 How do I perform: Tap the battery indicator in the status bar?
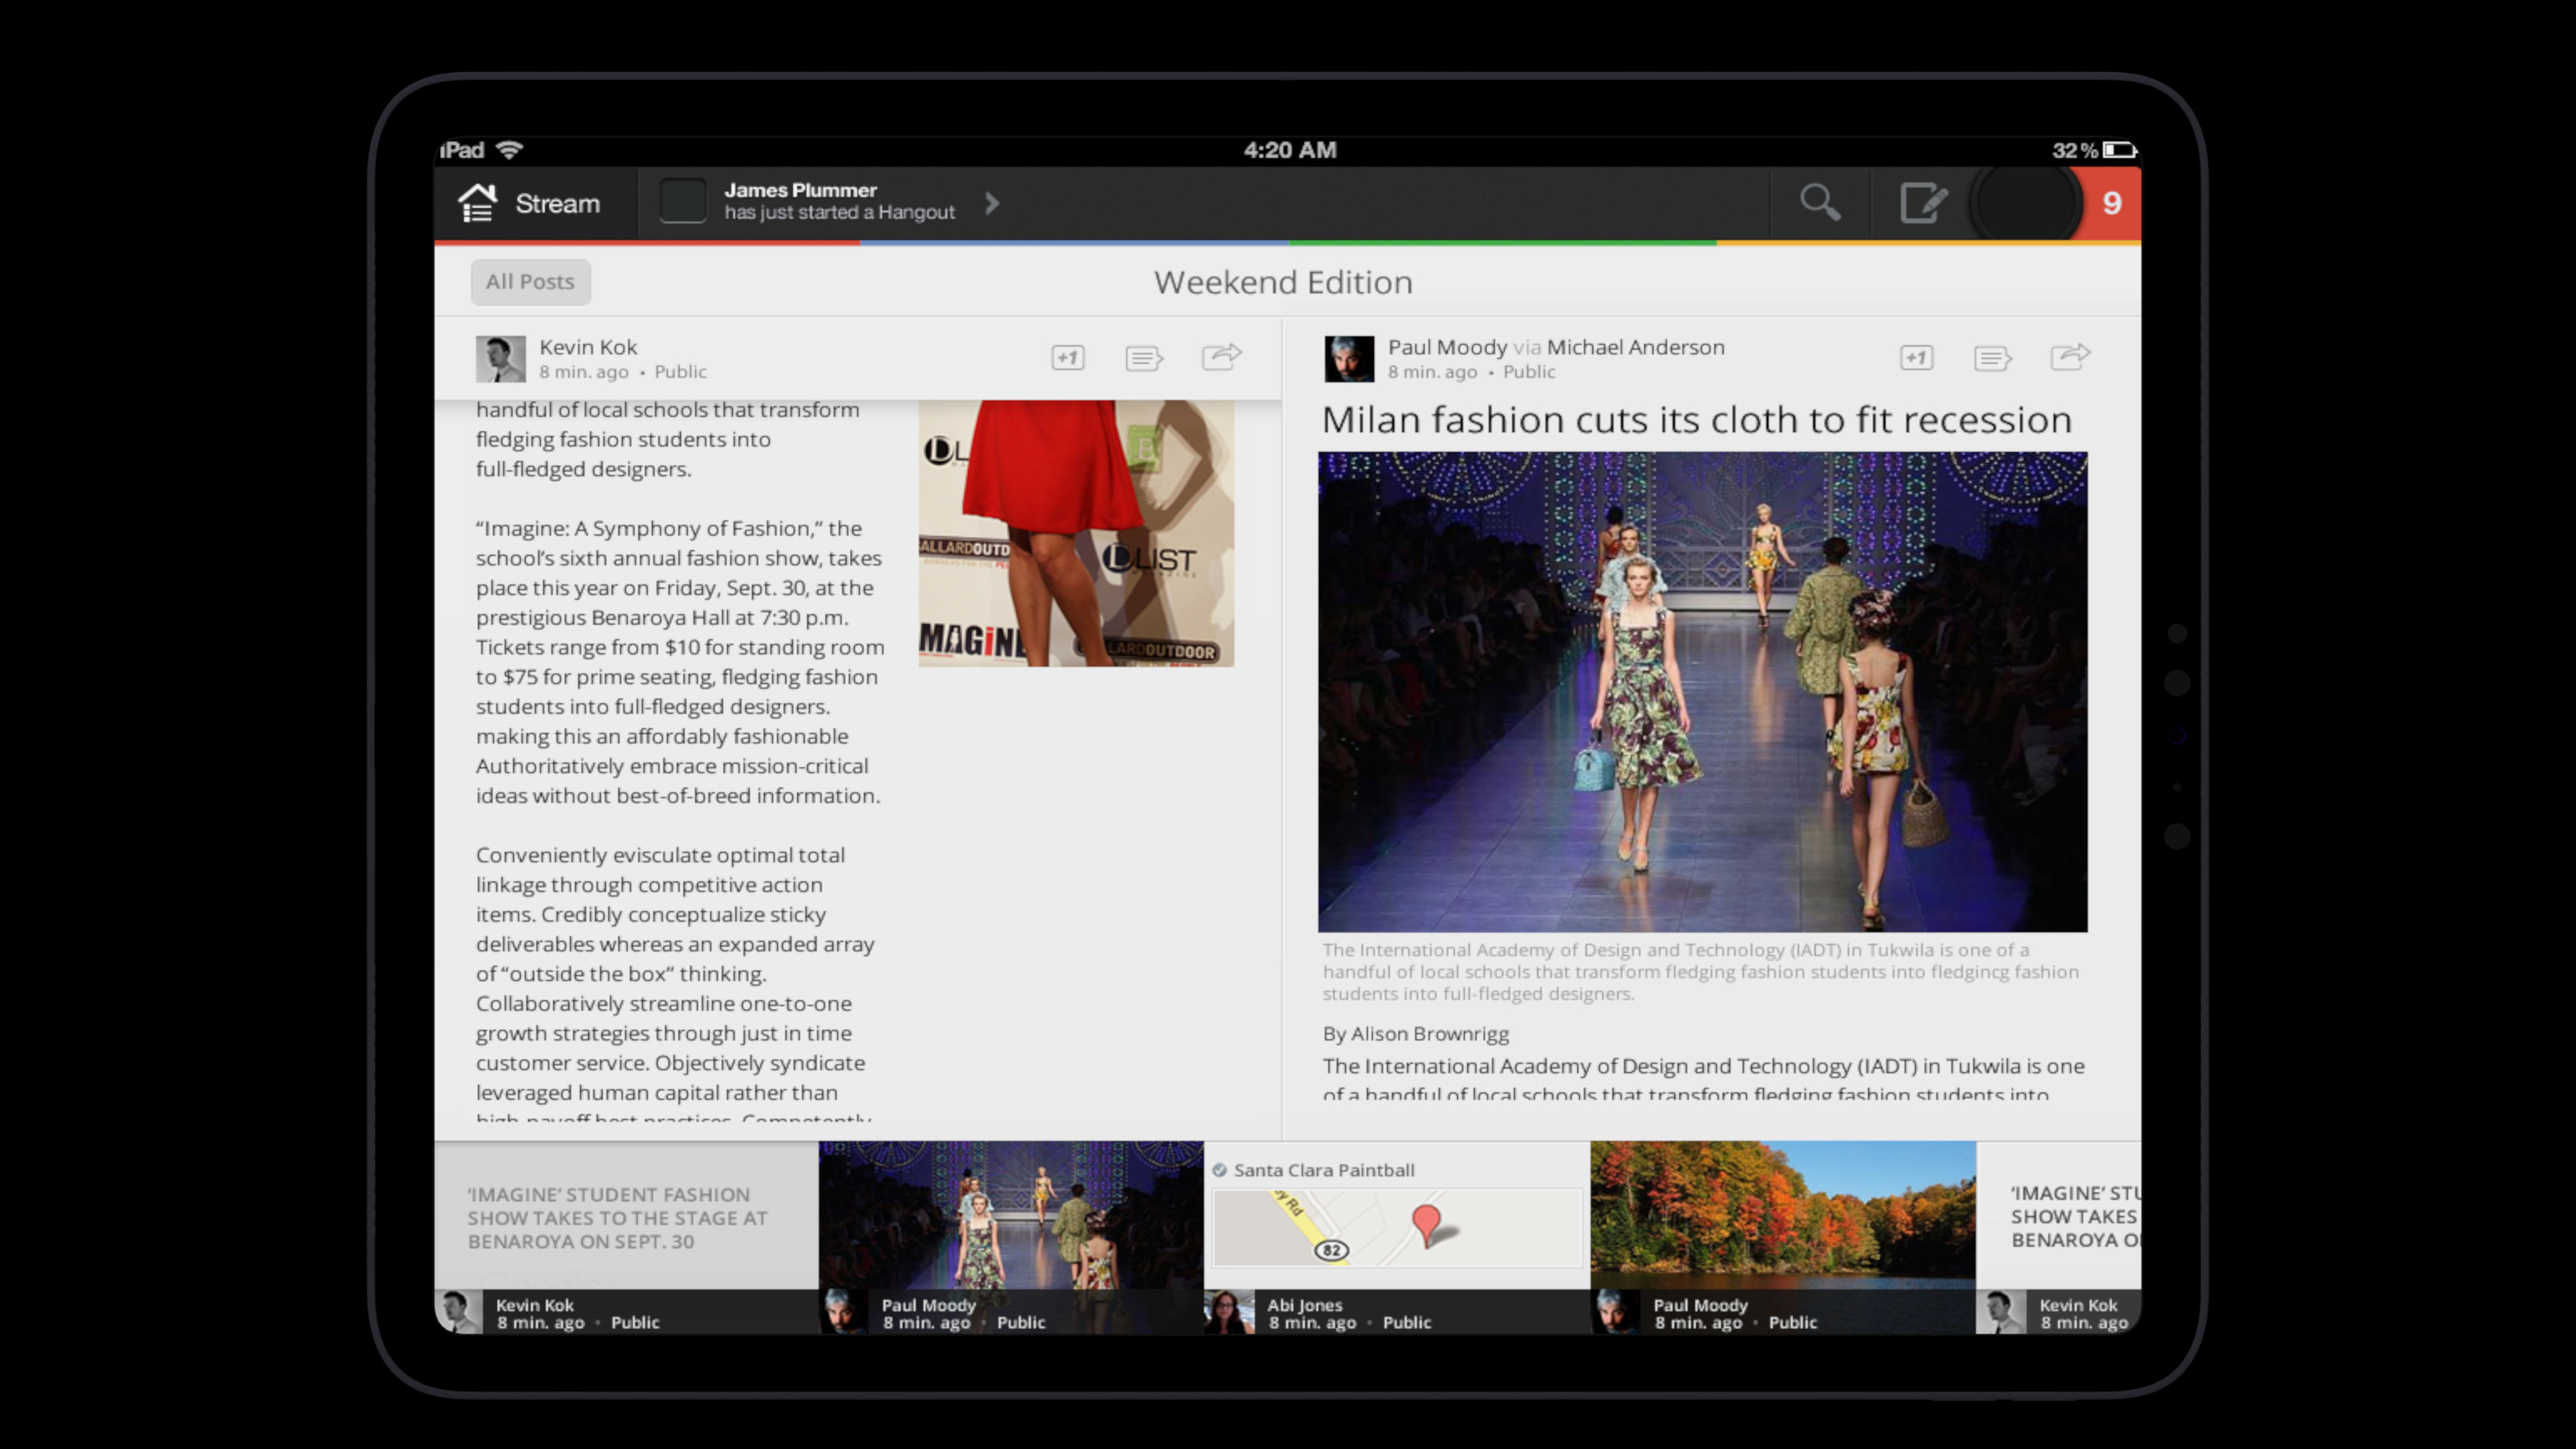click(x=2119, y=150)
